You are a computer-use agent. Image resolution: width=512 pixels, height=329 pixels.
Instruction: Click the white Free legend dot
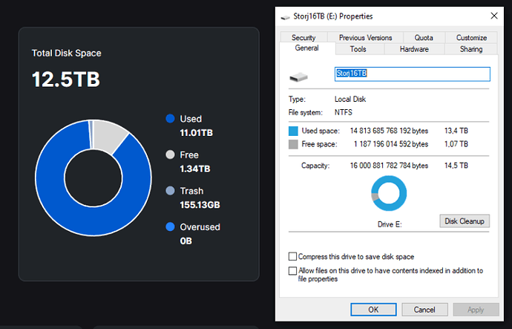pyautogui.click(x=170, y=155)
